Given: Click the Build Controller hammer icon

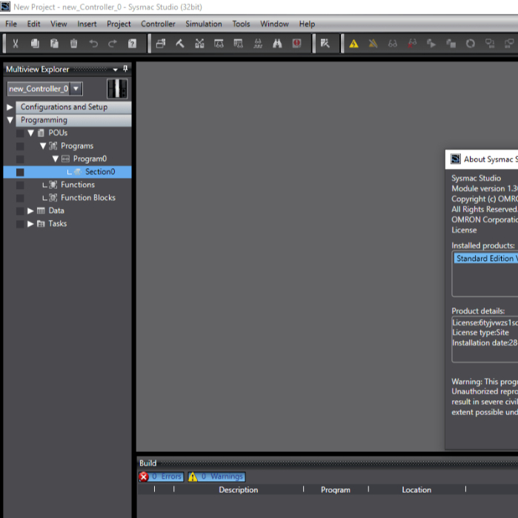Looking at the screenshot, I should (180, 44).
